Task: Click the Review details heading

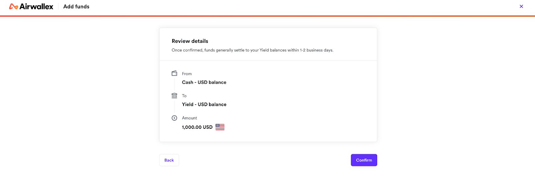Action: tap(190, 41)
